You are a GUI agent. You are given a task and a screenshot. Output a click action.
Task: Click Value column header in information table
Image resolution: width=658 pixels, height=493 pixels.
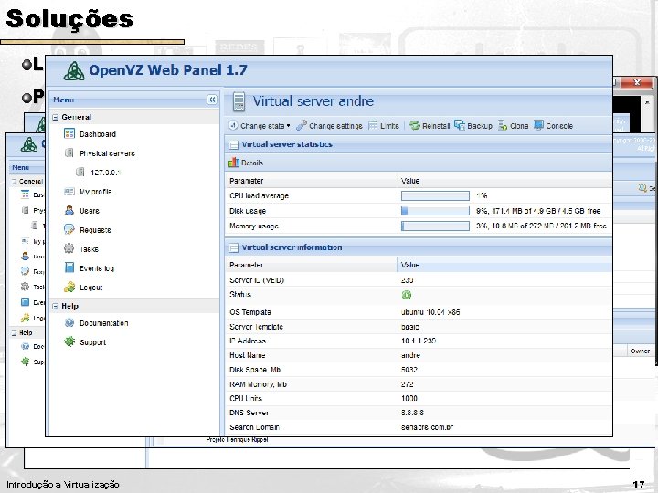[504, 265]
